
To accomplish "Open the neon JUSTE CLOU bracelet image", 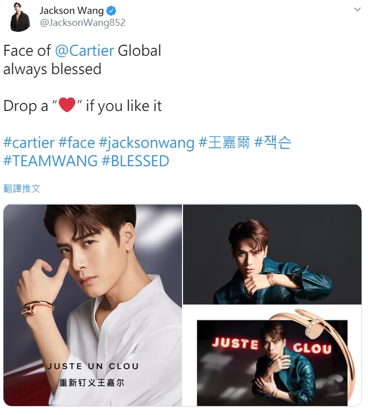I will point(272,355).
